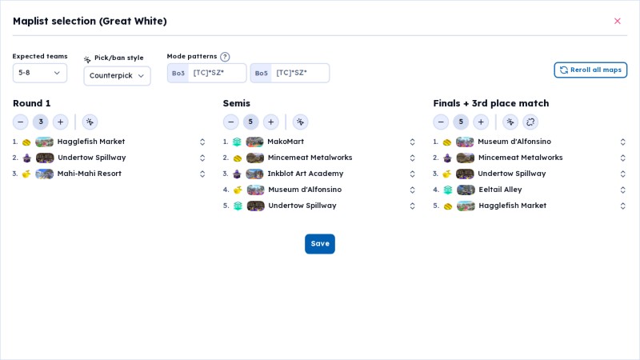Click mode icon beside Eeltail Alley

[x=447, y=190]
